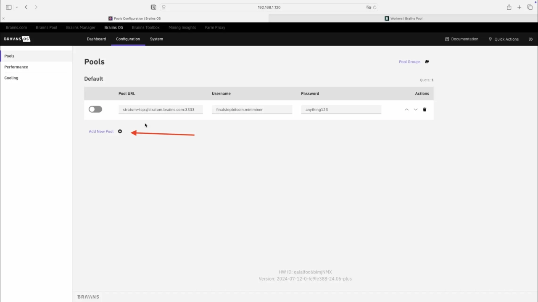Open the sidebar options dropdown chevron
Screen dimensions: 538x302
17,7
